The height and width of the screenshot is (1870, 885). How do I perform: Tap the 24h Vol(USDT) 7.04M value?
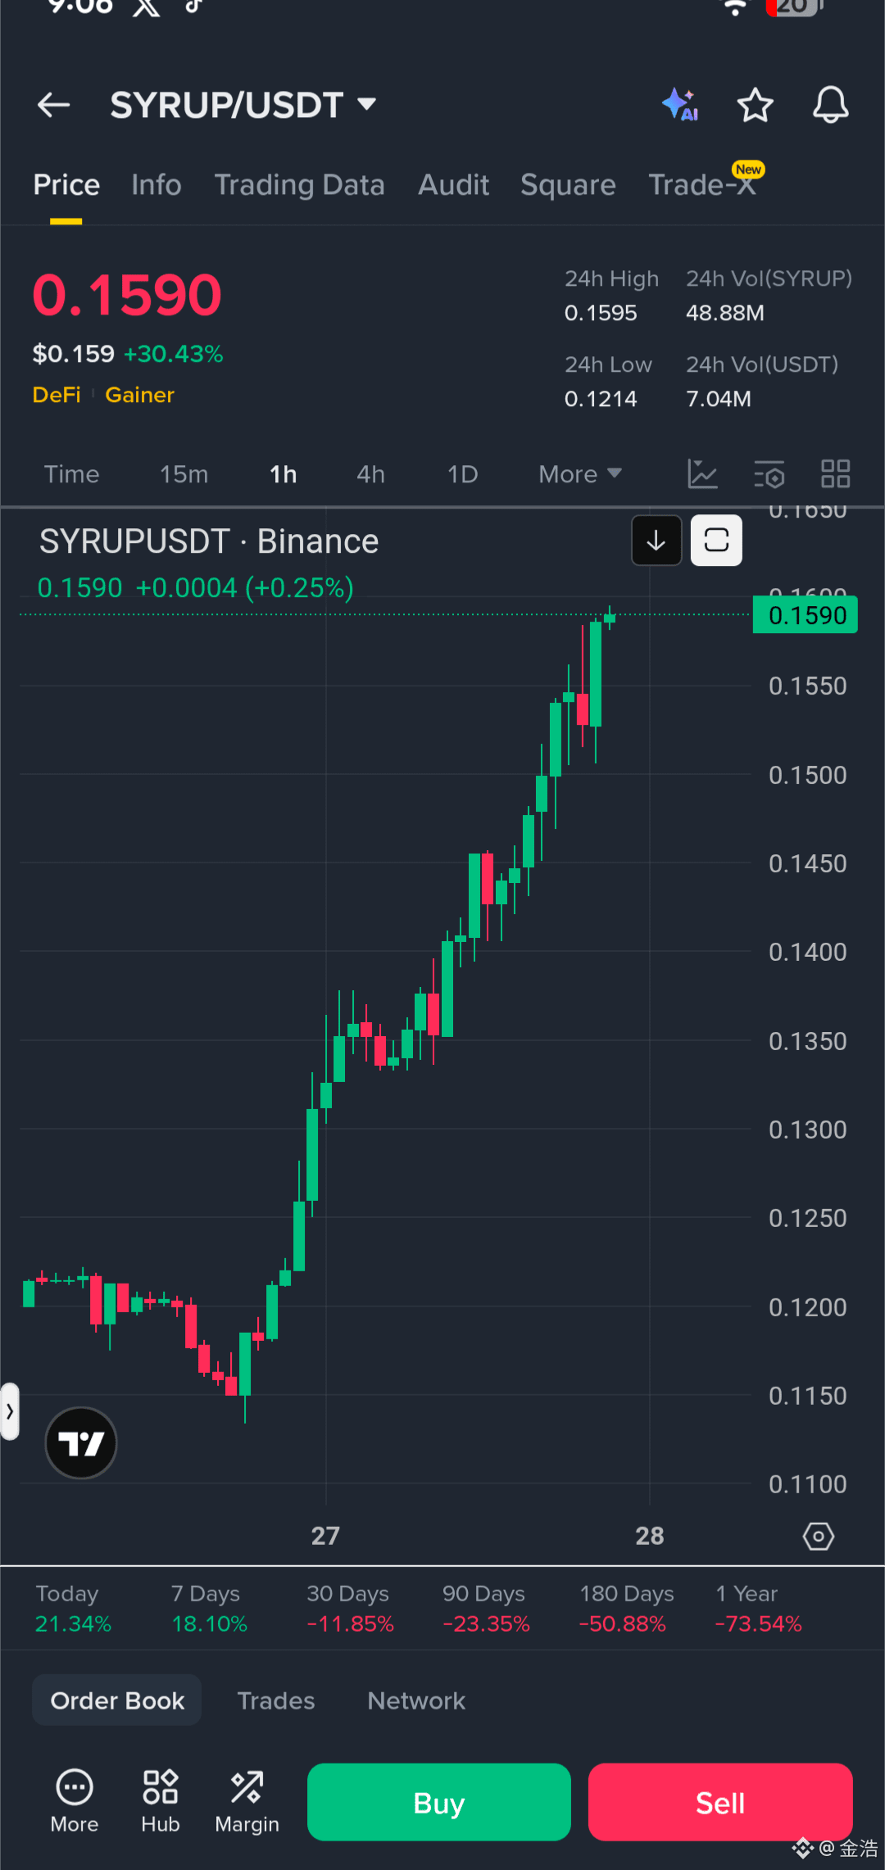[718, 399]
